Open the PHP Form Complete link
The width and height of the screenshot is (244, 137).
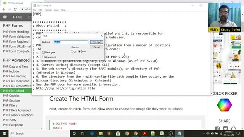coord(16,51)
